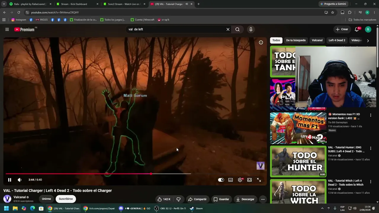Download the video via Descargar
This screenshot has width=379, height=213.
245,199
